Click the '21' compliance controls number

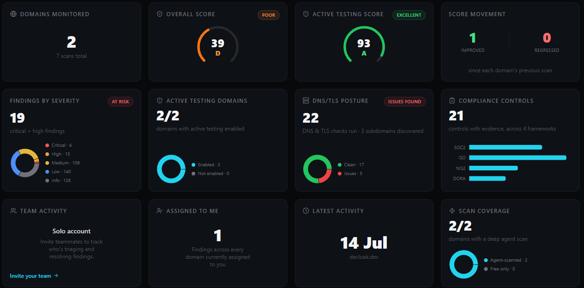click(456, 116)
